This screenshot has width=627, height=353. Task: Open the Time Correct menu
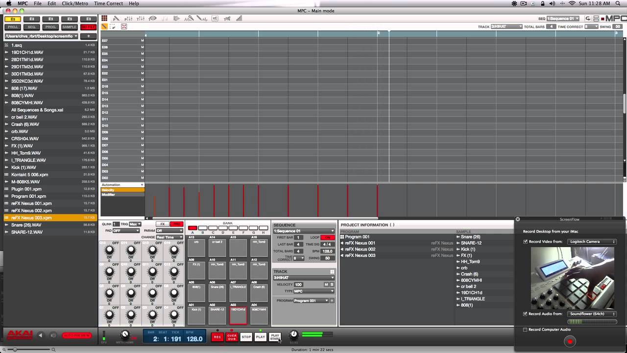(x=108, y=3)
